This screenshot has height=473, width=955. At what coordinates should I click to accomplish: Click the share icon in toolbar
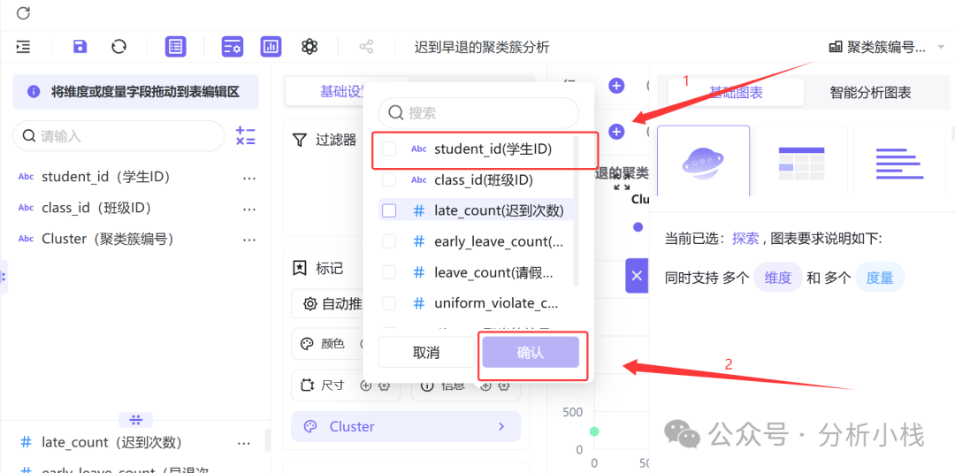[366, 47]
